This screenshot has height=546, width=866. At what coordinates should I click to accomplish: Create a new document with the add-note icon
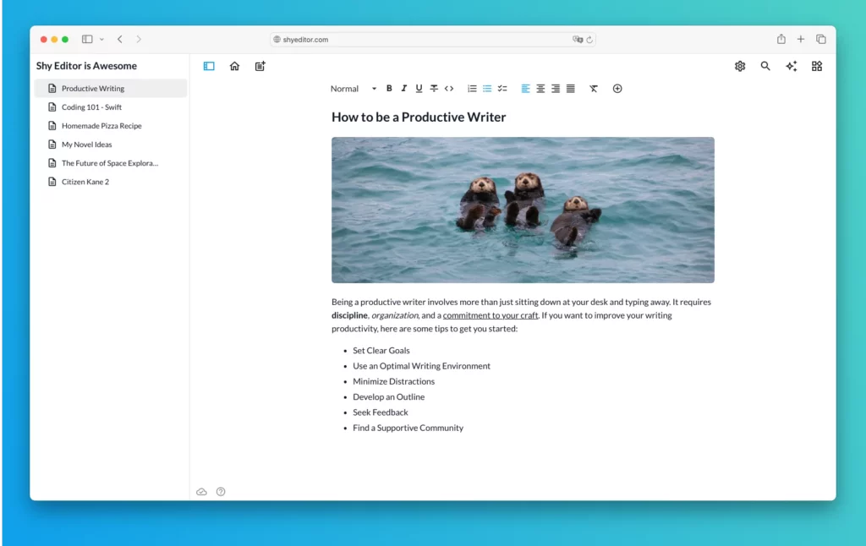click(260, 66)
